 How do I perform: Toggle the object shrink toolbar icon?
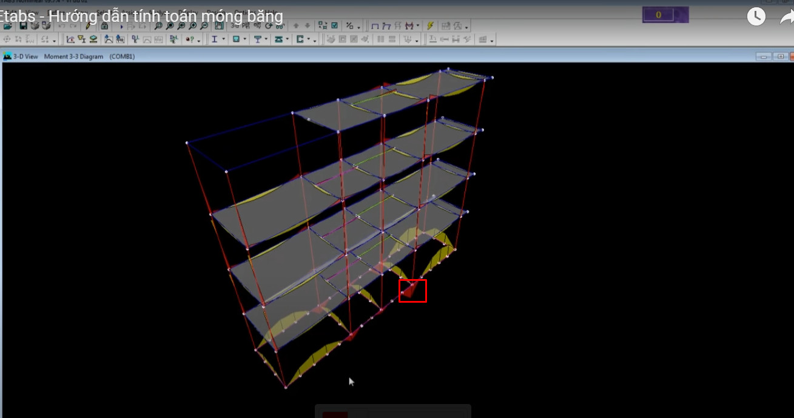(322, 26)
